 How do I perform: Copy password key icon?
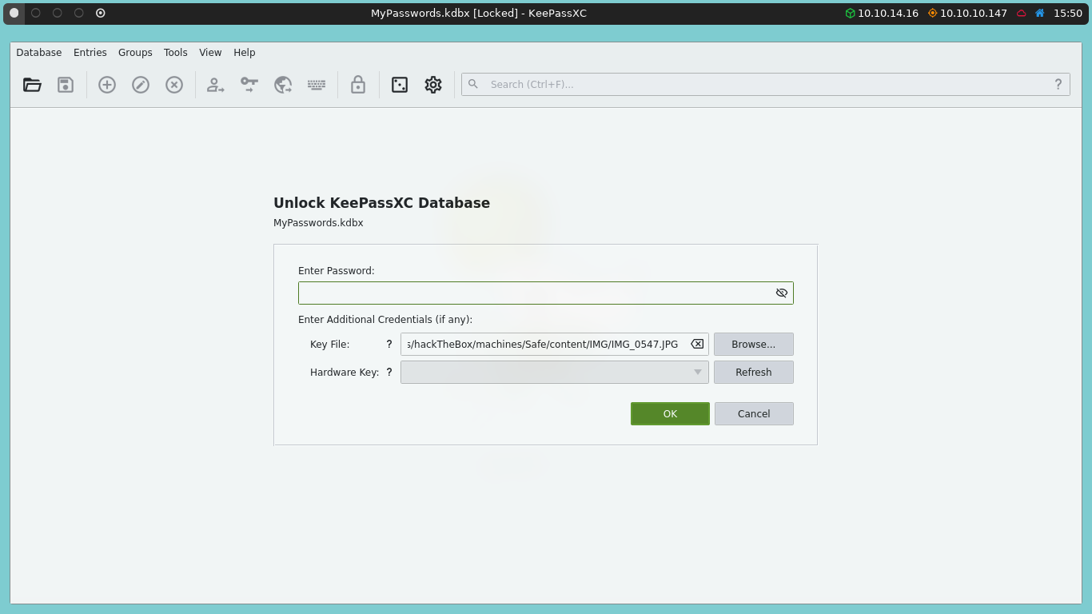(249, 84)
